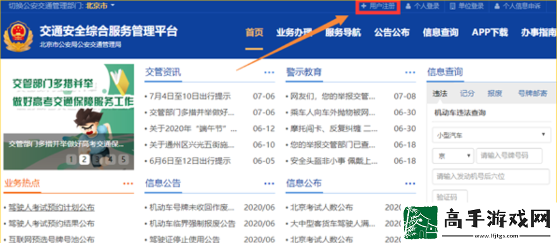Click the 信息公布 section heading
The height and width of the screenshot is (243, 557).
coord(304,183)
